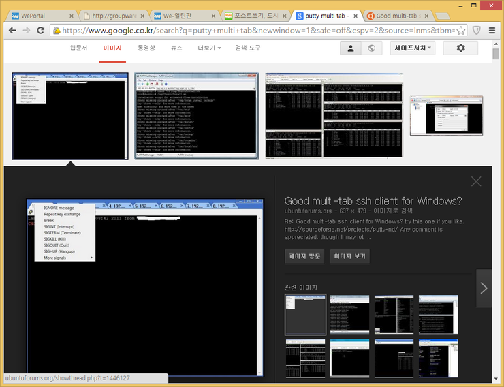
Task: Select first related image thumbnail
Action: coord(305,314)
